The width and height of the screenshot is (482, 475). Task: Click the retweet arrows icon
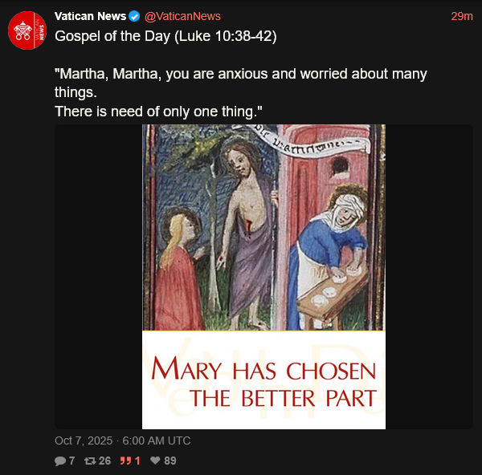click(90, 461)
